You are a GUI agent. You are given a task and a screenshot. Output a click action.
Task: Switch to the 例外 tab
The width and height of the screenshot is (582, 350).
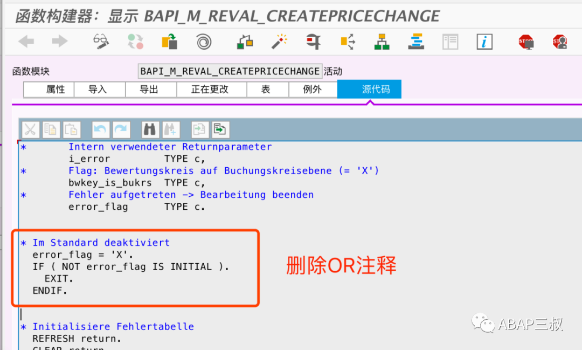[312, 90]
